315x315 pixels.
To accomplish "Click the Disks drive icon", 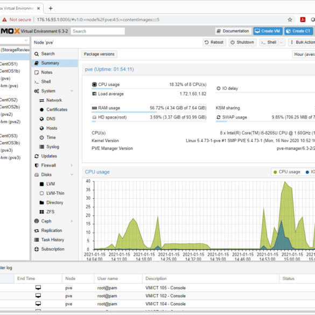I will coord(37,175).
